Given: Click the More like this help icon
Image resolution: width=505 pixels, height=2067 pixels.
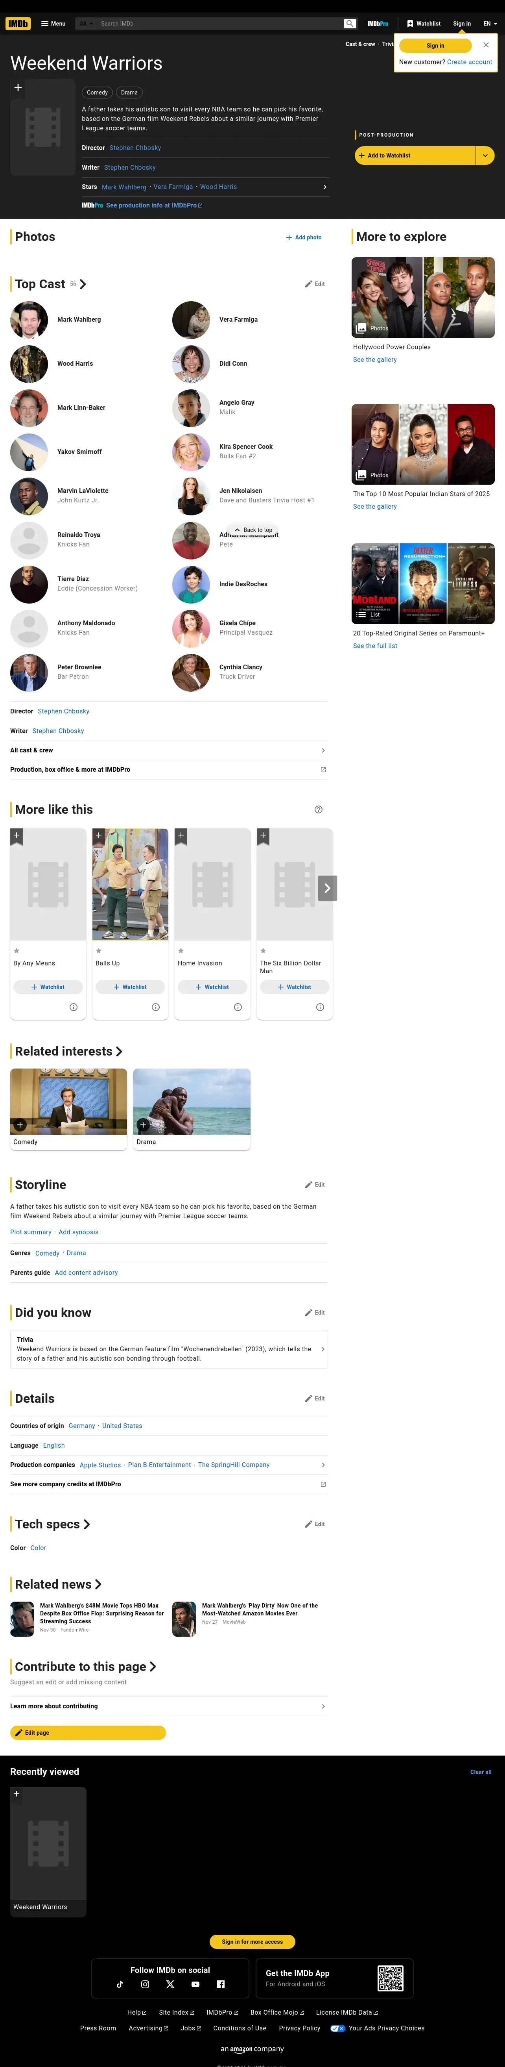Looking at the screenshot, I should pos(318,809).
